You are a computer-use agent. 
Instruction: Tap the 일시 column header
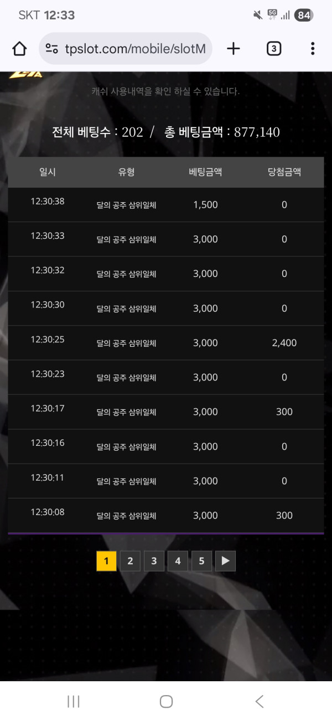tap(48, 172)
